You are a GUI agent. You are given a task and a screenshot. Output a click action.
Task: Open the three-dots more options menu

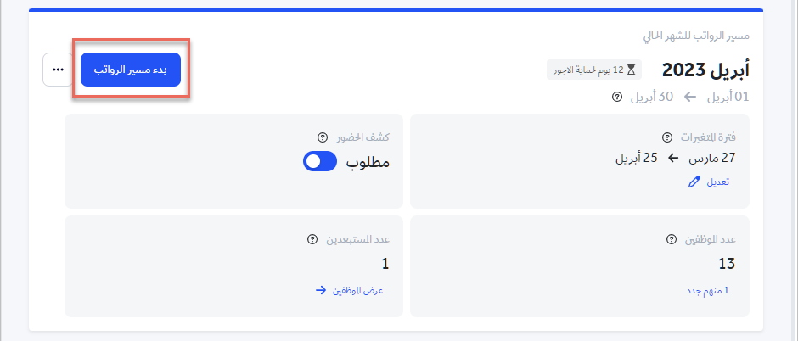pyautogui.click(x=58, y=70)
